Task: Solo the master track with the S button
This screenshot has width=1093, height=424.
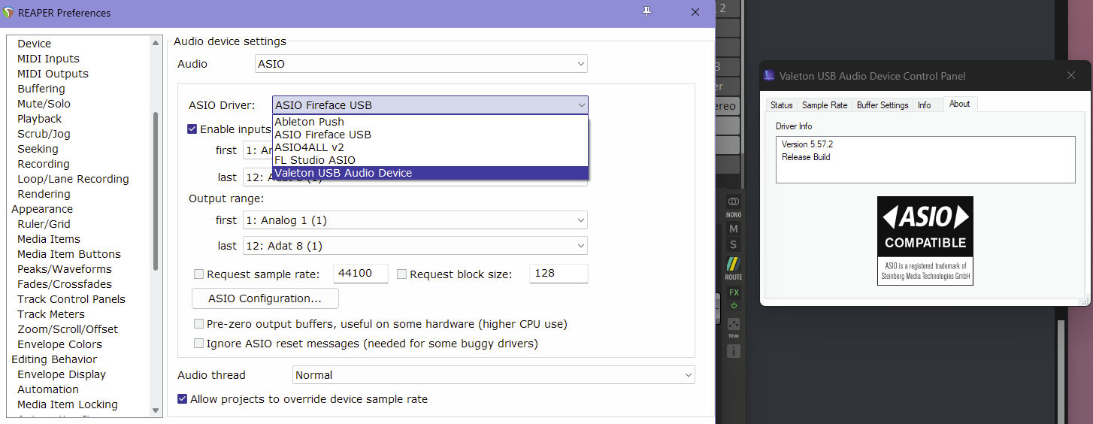Action: (x=734, y=244)
